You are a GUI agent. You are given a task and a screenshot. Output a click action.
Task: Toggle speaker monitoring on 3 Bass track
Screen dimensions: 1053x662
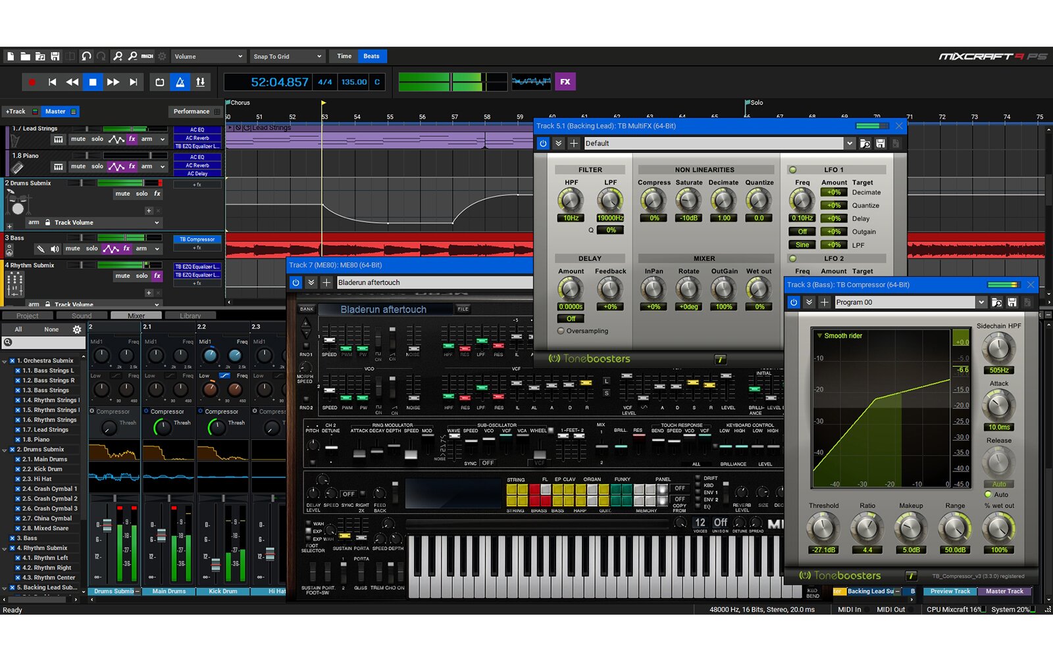click(55, 249)
